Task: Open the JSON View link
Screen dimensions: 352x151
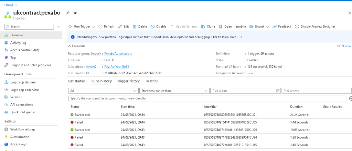Action: click(x=344, y=46)
